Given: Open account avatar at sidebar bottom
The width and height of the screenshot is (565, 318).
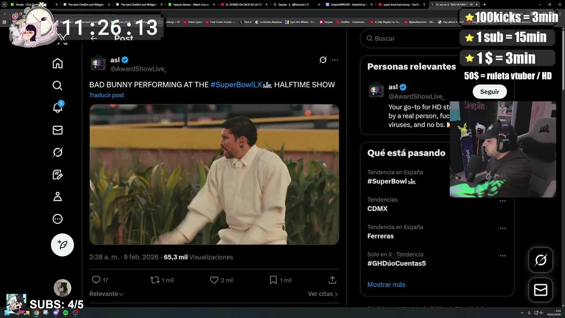Looking at the screenshot, I should click(62, 288).
